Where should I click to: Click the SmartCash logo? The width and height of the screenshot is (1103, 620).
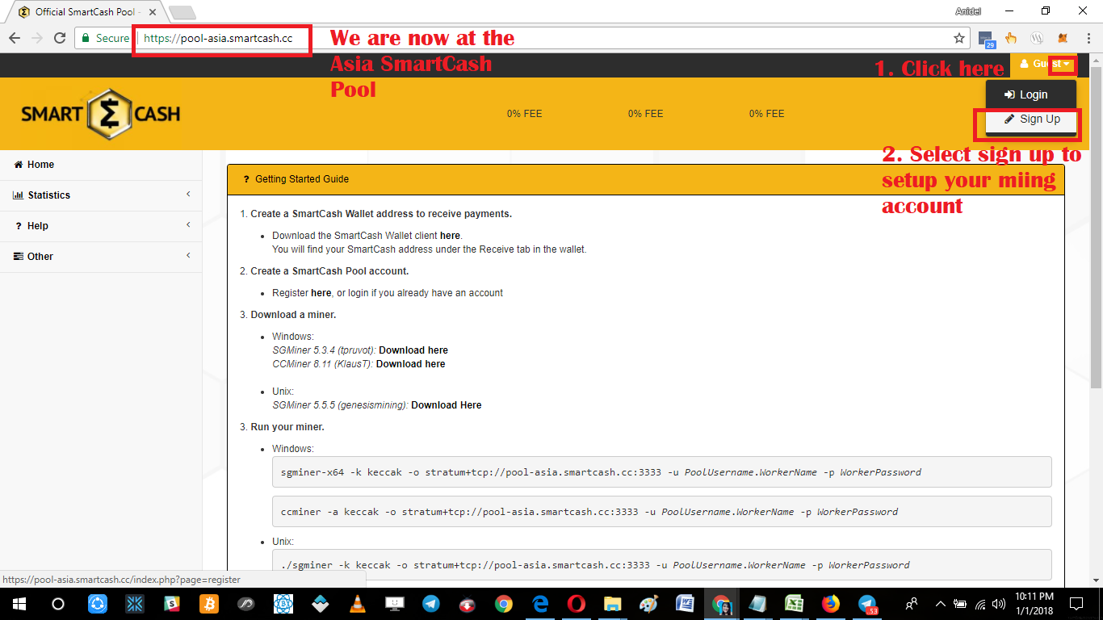[101, 114]
